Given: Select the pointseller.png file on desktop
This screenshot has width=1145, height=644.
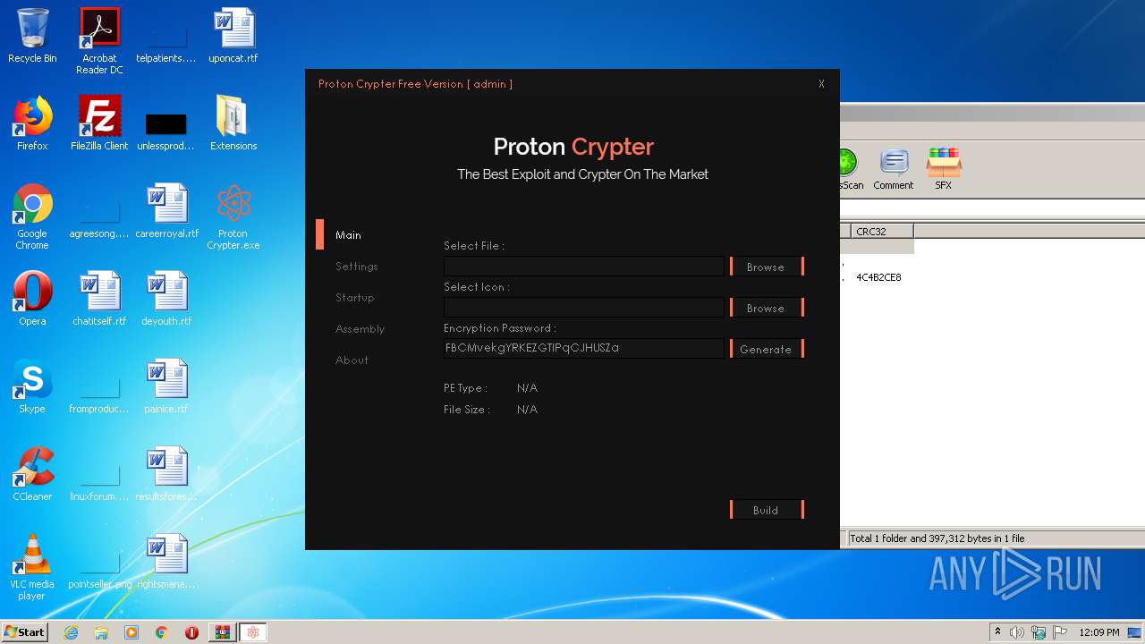Looking at the screenshot, I should point(99,569).
